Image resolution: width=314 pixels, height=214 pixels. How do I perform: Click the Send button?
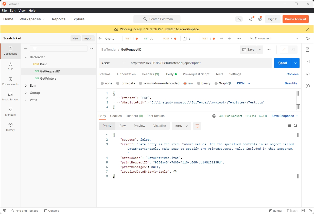283,63
